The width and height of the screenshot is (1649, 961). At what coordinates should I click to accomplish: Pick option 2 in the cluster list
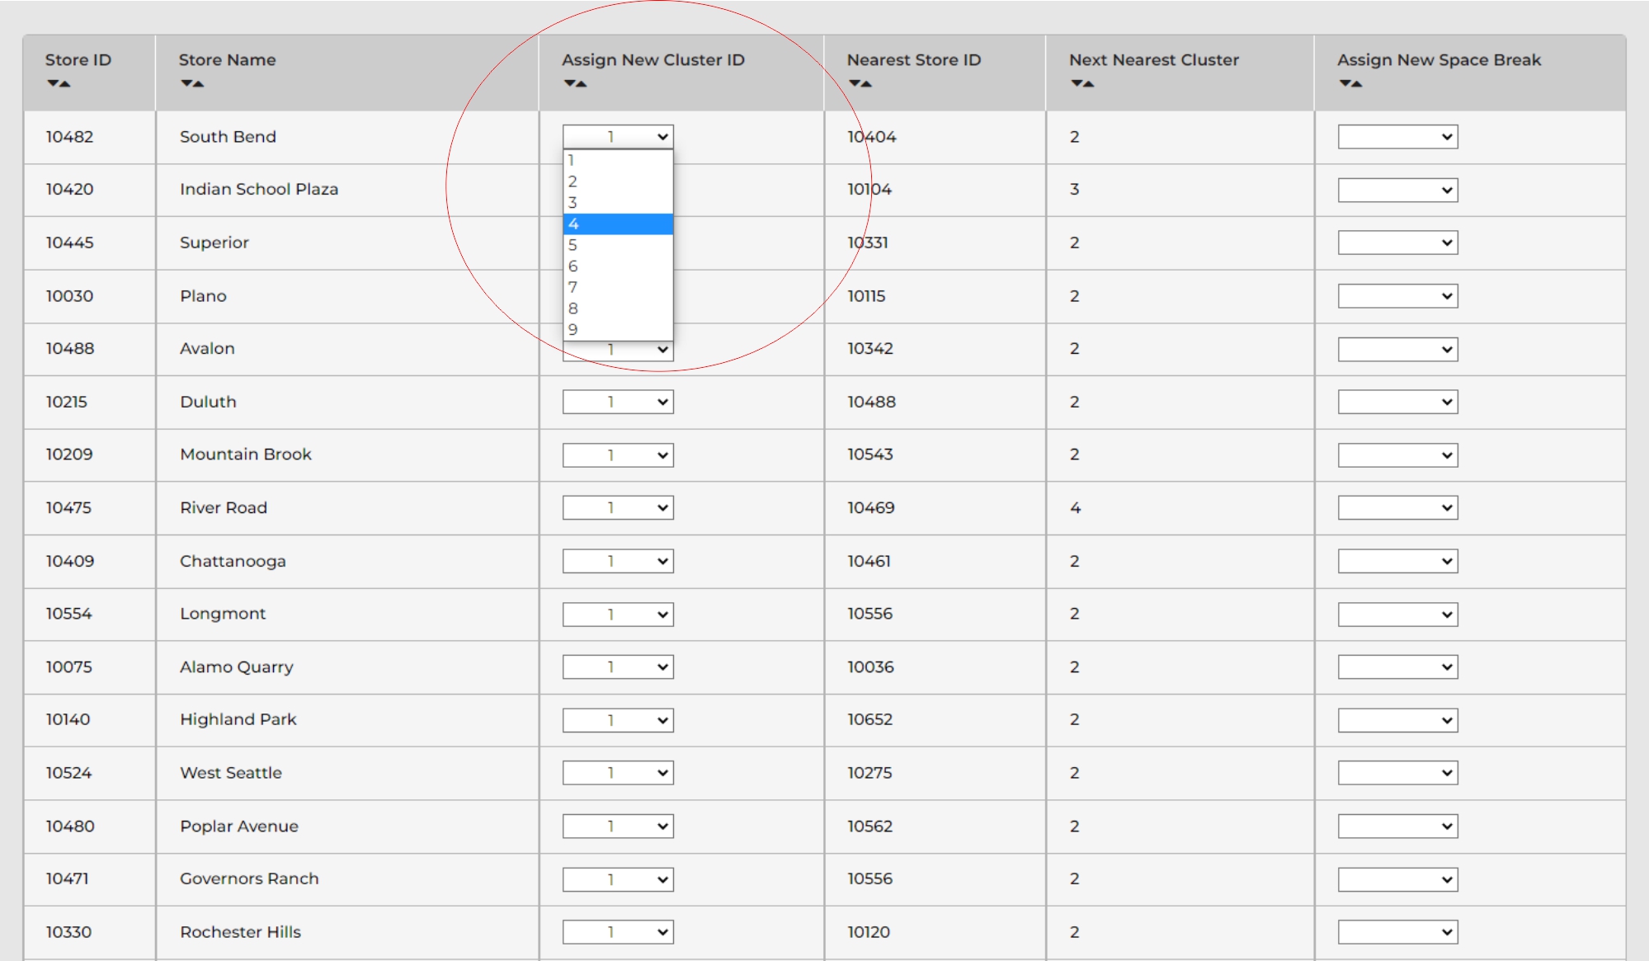coord(617,181)
